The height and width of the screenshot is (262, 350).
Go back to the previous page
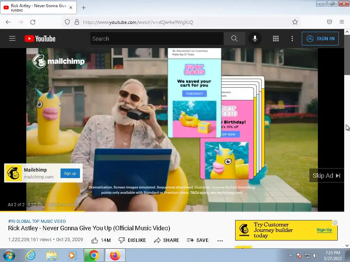tap(8, 22)
